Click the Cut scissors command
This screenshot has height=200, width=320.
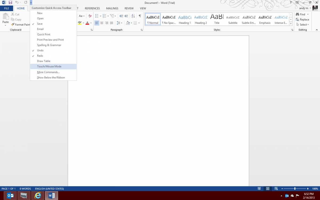15,14
